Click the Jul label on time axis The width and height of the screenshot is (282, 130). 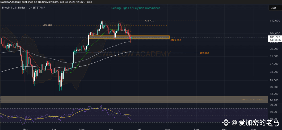coord(139,129)
